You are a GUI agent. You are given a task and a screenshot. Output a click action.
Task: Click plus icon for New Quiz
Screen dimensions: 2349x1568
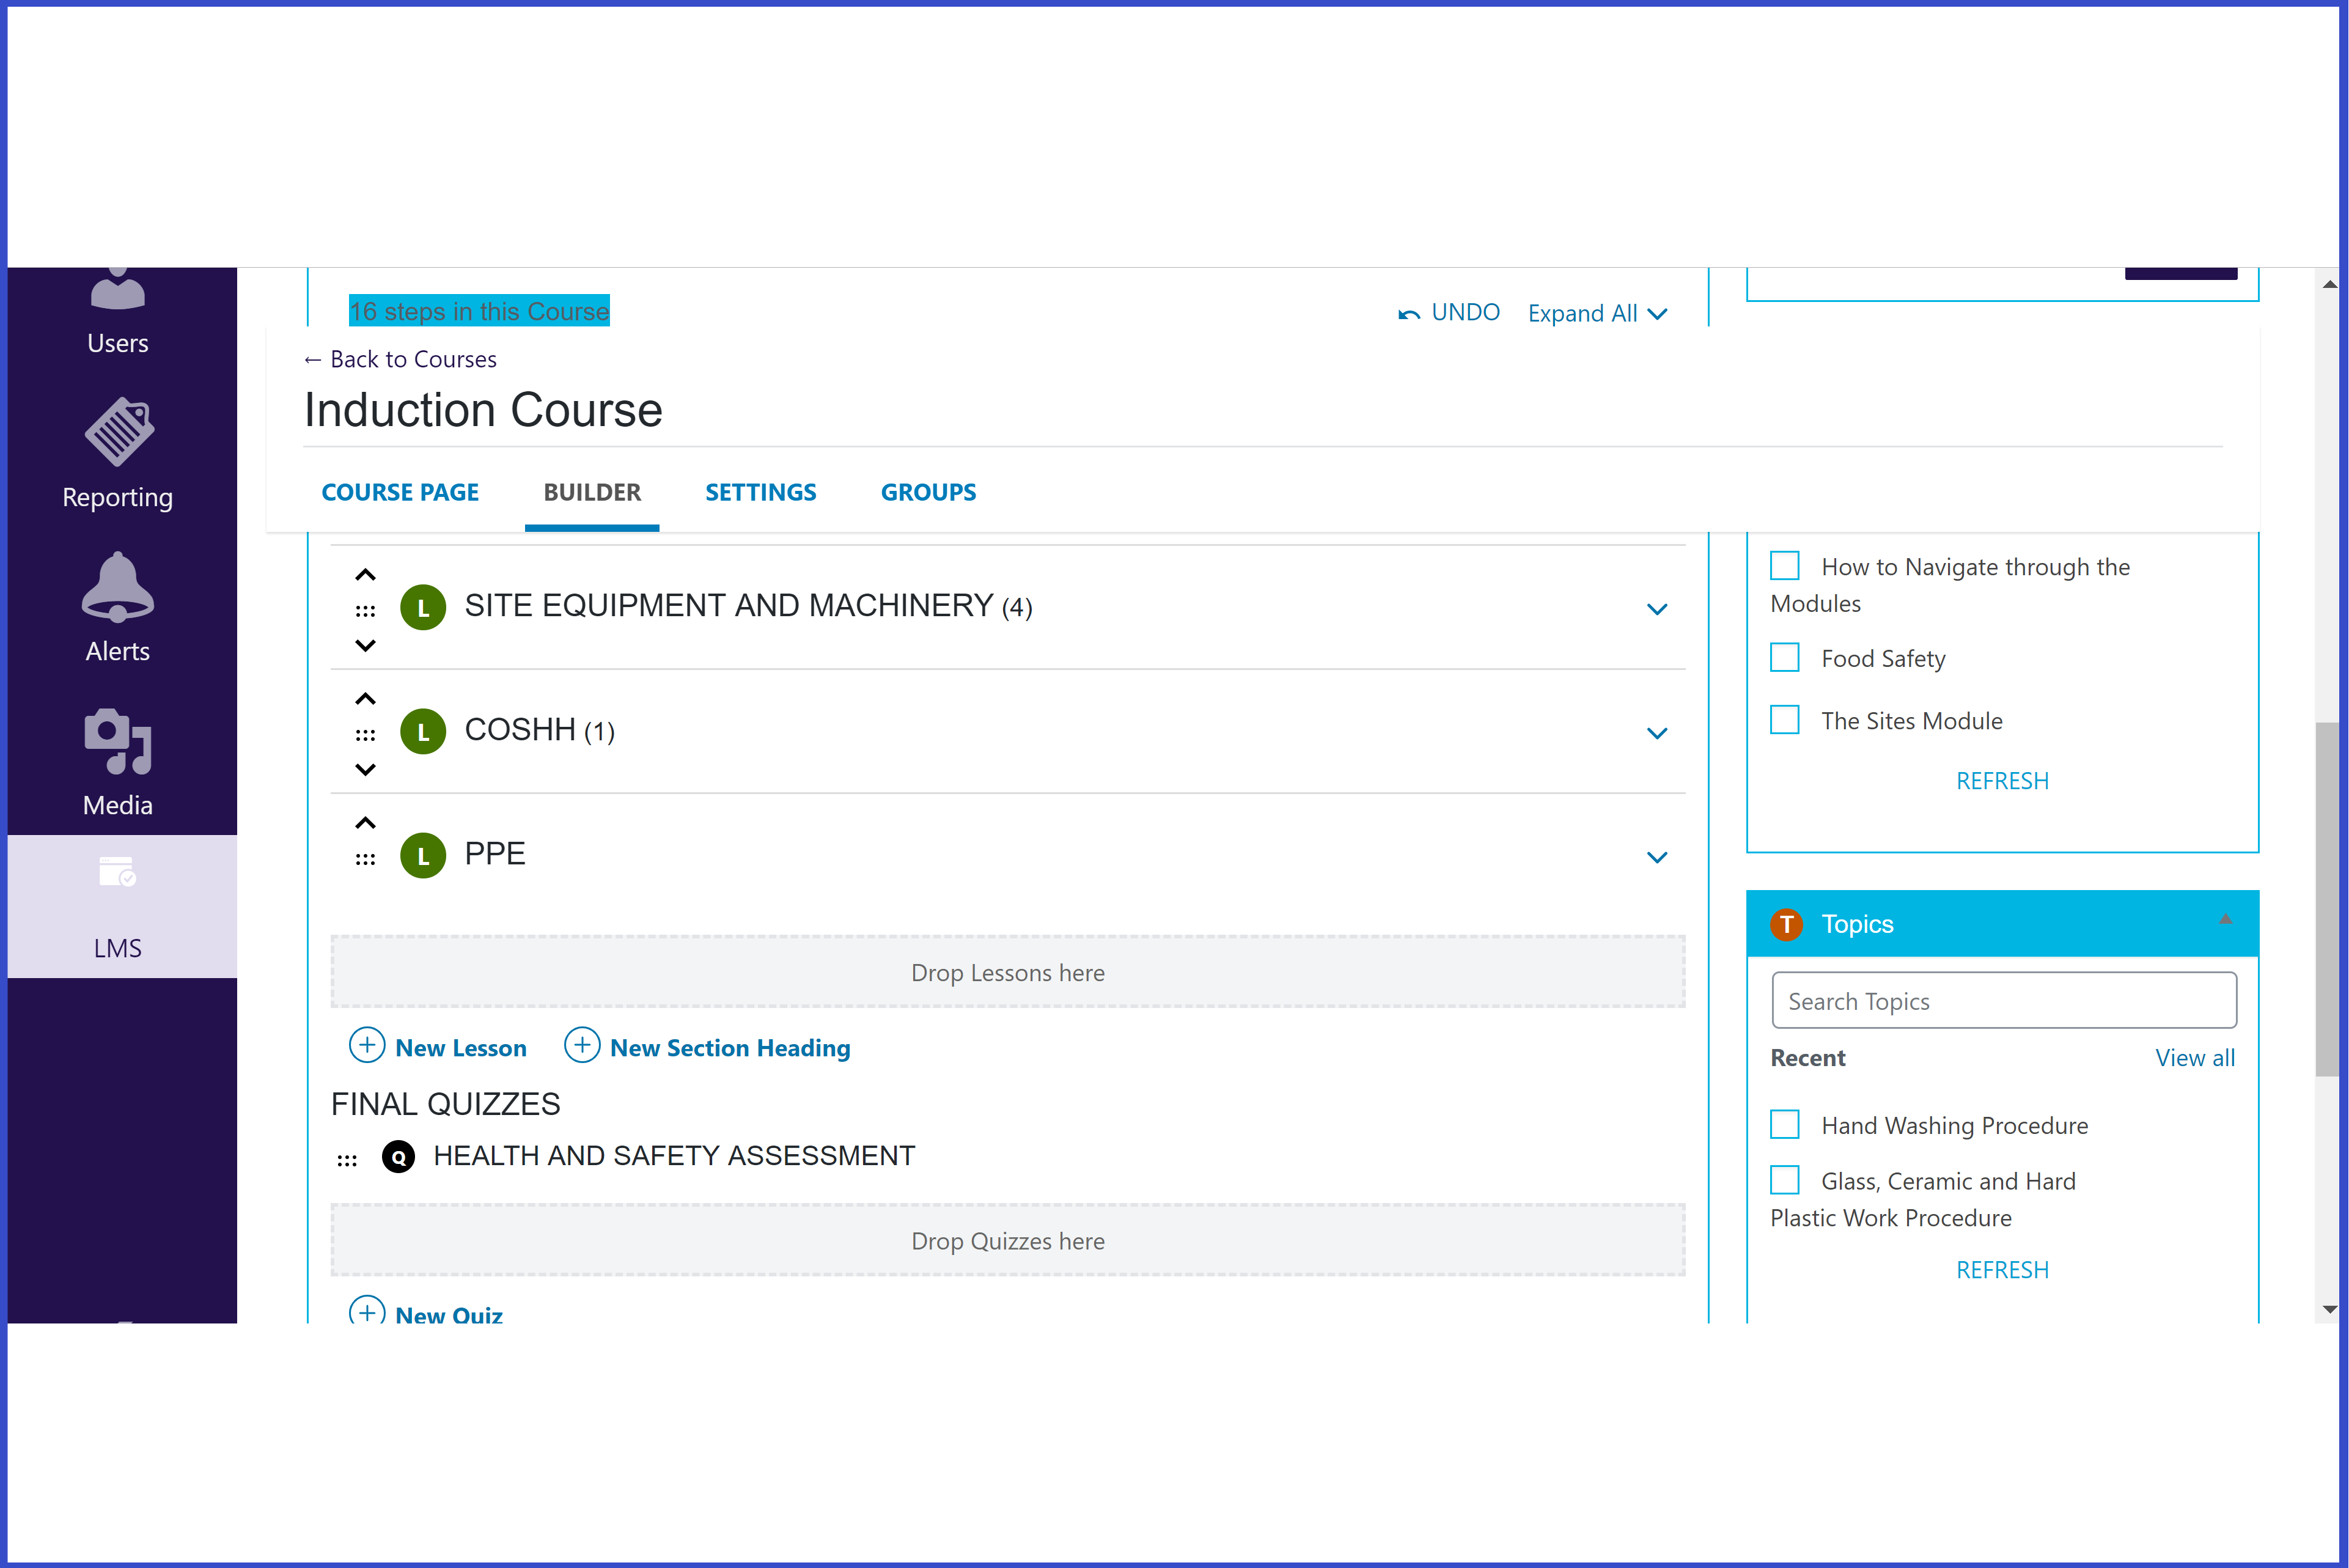pyautogui.click(x=367, y=1311)
